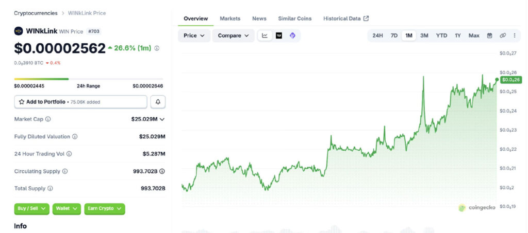
Task: Click info icon next to 993.702B circulating value
Action: [x=162, y=171]
